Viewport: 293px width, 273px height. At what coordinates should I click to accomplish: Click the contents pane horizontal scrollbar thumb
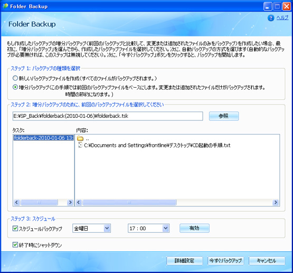(129, 202)
